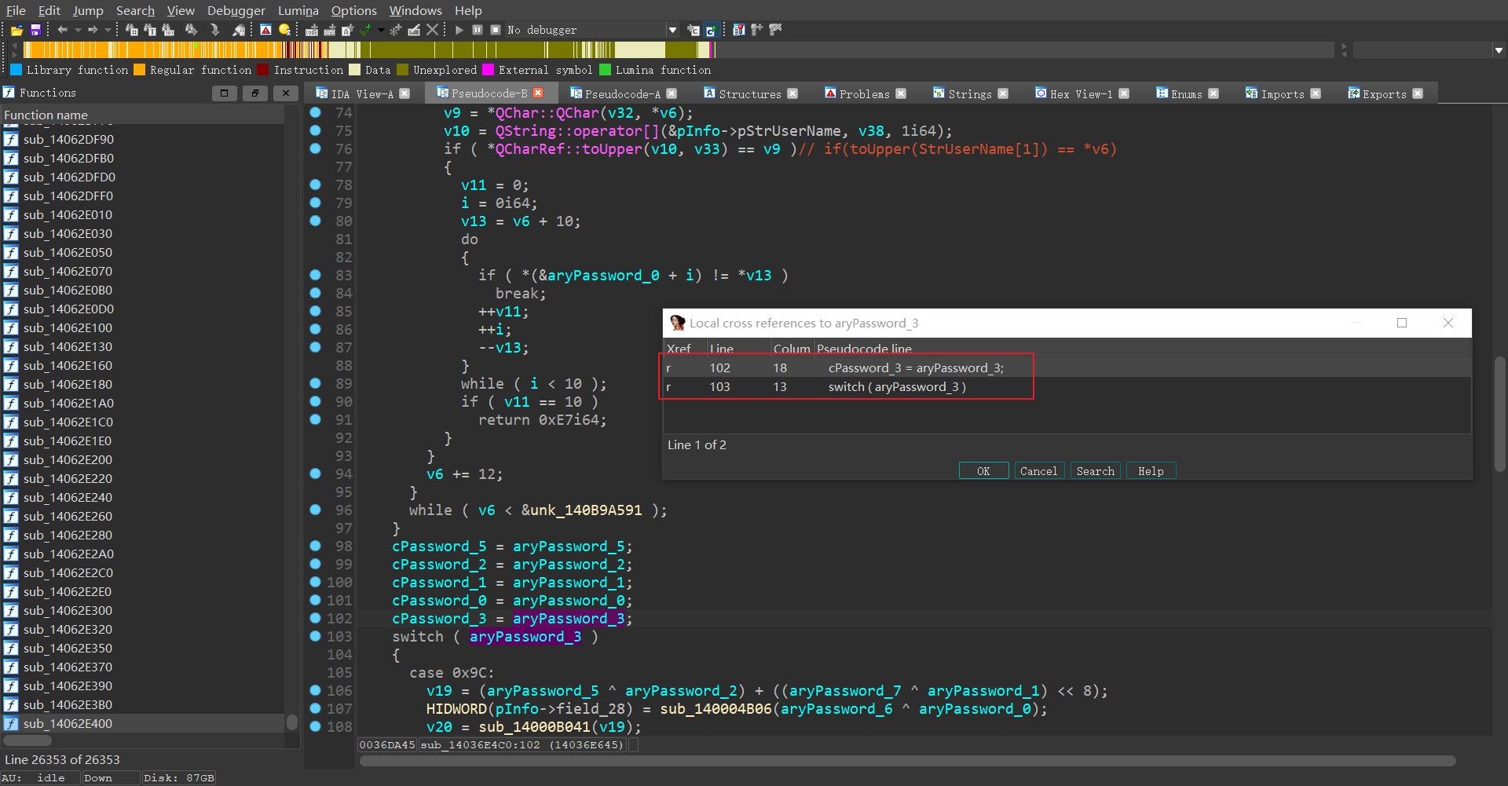The width and height of the screenshot is (1508, 786).
Task: Open the No debugger dropdown
Action: click(672, 30)
